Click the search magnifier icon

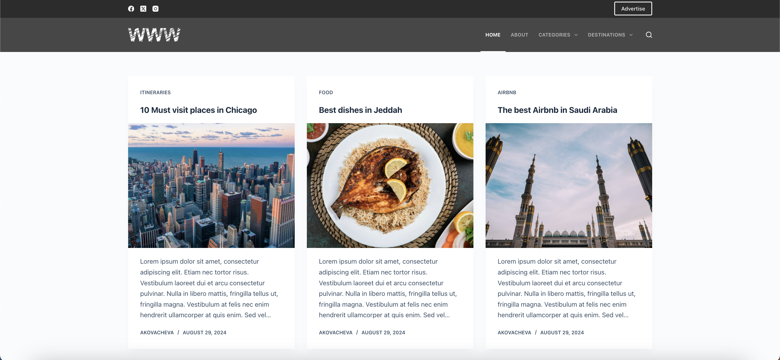(649, 35)
